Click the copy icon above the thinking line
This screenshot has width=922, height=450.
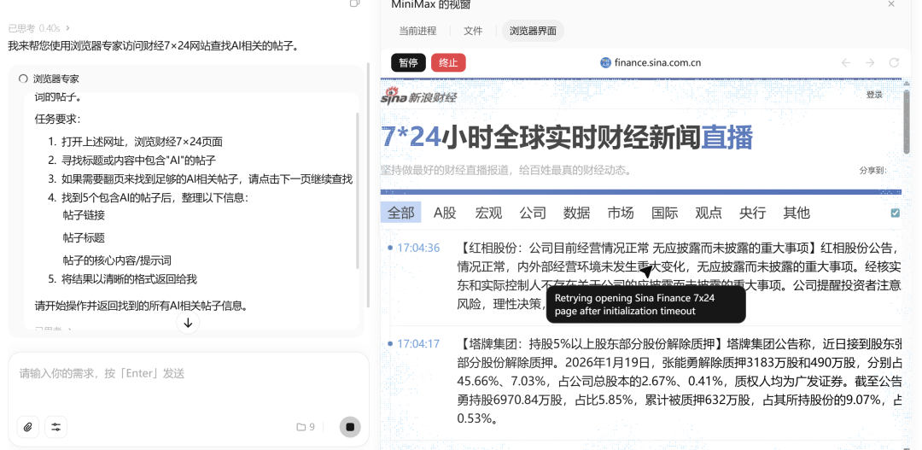[x=354, y=3]
